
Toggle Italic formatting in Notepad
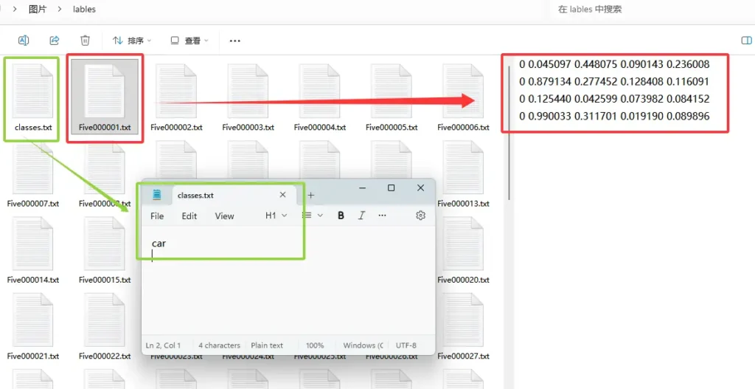[361, 216]
